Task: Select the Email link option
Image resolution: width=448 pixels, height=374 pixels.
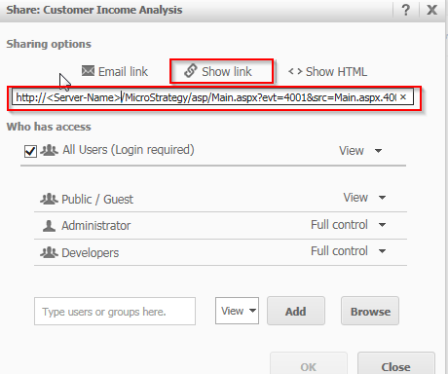Action: (115, 71)
